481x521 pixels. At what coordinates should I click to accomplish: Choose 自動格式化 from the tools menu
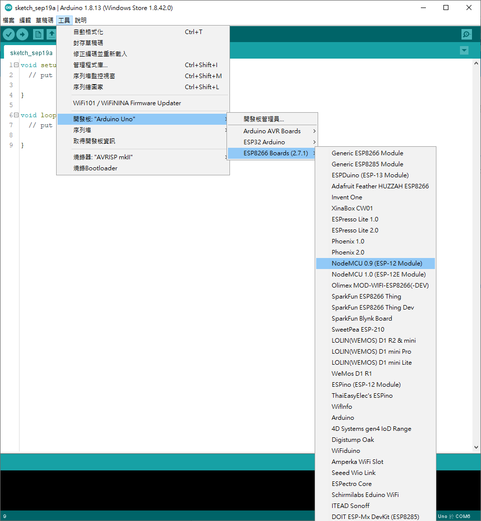143,32
